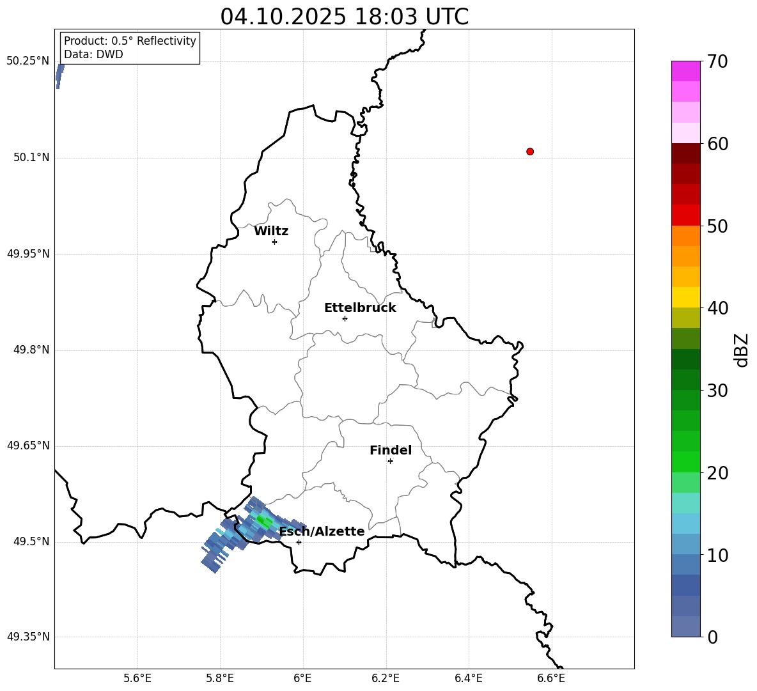The height and width of the screenshot is (691, 757).
Task: Click the 49.35°N latitude label
Action: pyautogui.click(x=28, y=637)
